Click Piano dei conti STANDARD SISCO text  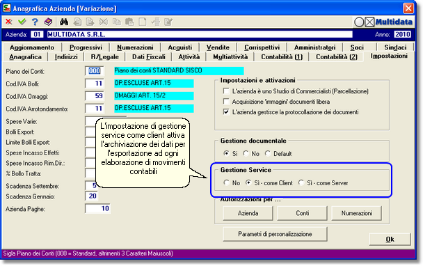click(179, 71)
